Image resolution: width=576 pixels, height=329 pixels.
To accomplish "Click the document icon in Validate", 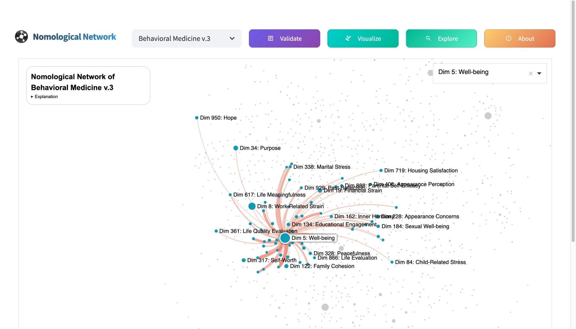I will click(270, 38).
